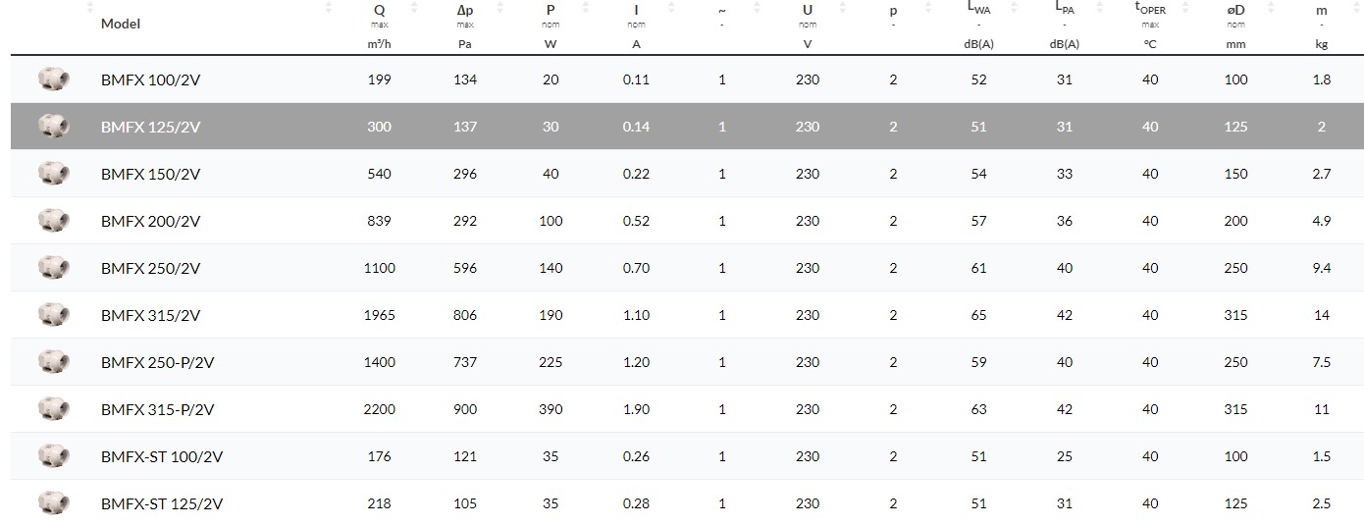Click the BMFX 250/2V fan icon
This screenshot has height=526, width=1364.
coord(53,268)
